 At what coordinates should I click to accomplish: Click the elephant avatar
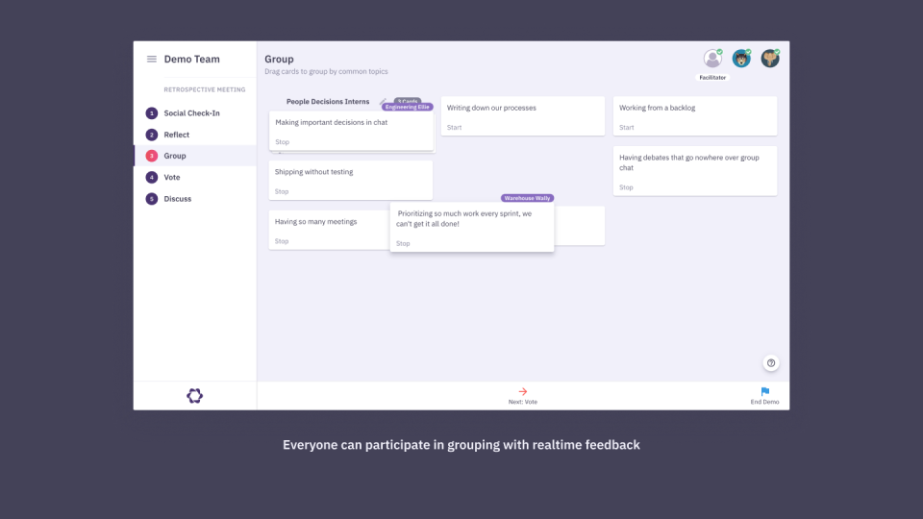pos(770,59)
